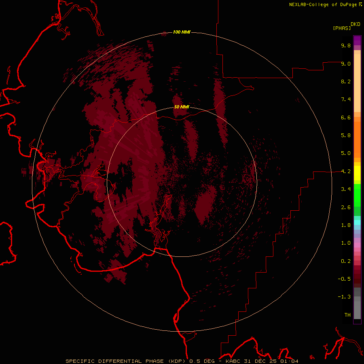Click the TH label on the color scale
This screenshot has width=364, height=364.
pos(347,315)
